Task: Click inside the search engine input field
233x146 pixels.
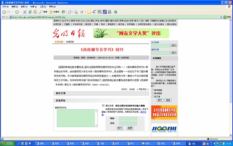Action: click(161, 53)
